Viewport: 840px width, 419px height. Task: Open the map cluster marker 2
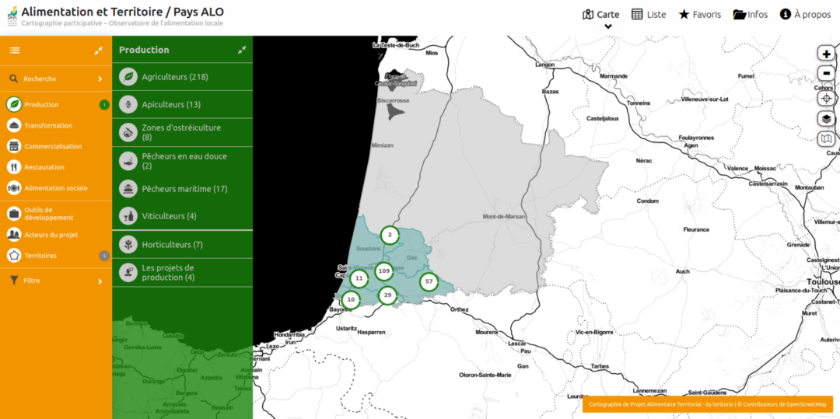pos(390,235)
